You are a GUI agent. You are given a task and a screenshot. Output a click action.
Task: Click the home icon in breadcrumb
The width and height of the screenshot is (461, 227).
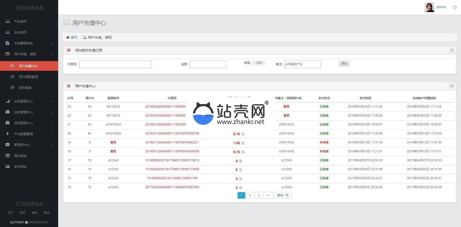pos(68,37)
